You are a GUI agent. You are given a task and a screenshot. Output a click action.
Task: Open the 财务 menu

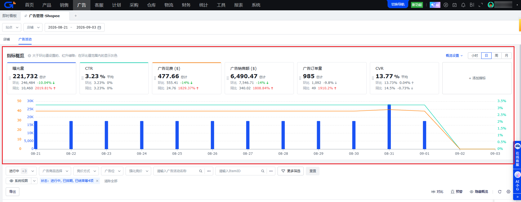click(186, 5)
